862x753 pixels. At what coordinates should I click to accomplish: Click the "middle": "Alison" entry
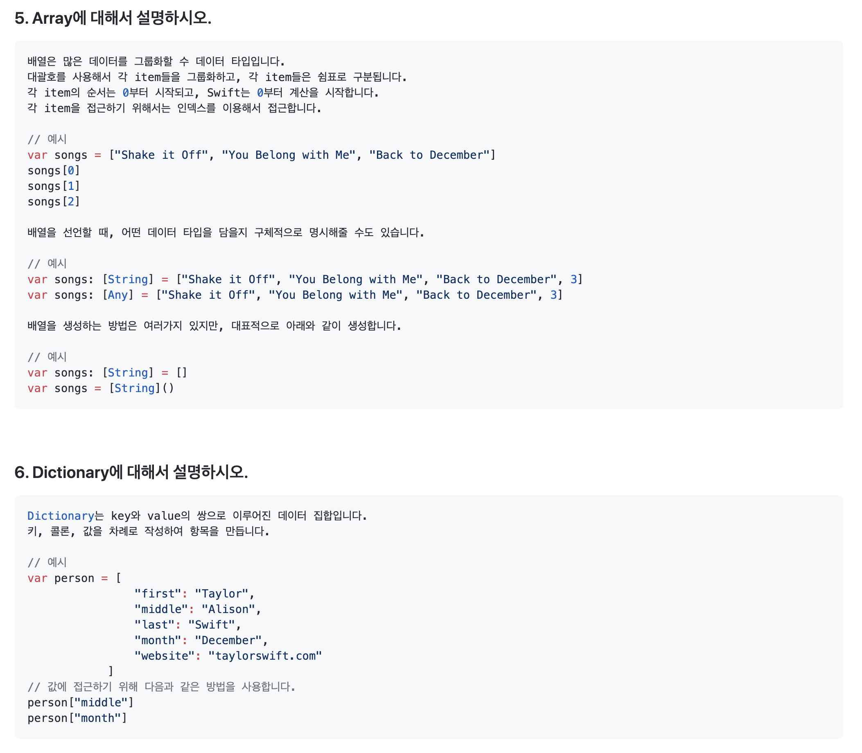tap(198, 609)
